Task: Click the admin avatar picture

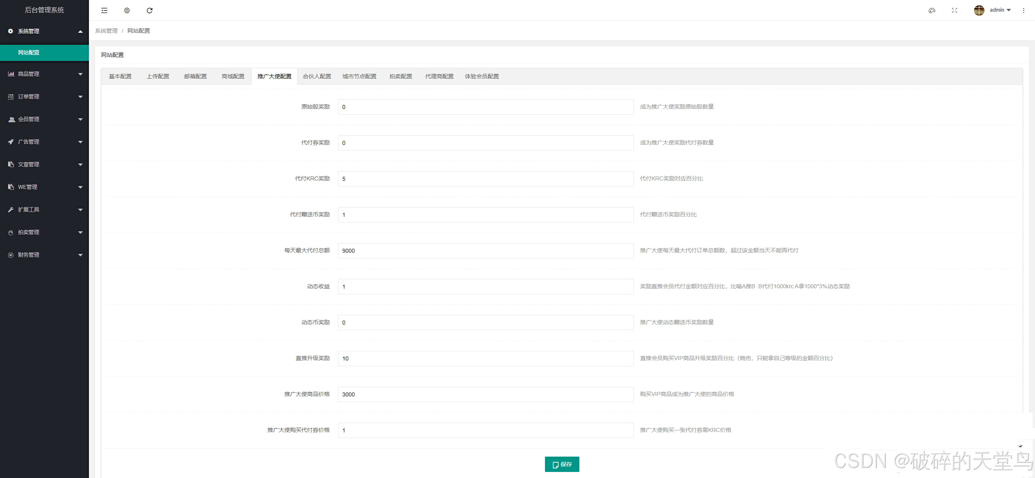Action: click(x=979, y=10)
